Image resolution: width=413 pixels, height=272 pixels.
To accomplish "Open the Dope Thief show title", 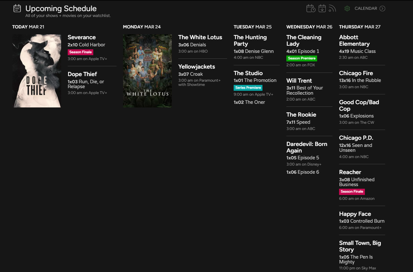I will pyautogui.click(x=82, y=74).
